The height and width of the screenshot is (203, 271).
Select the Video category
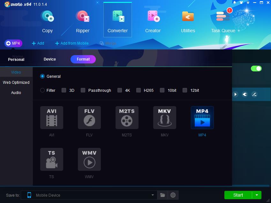point(16,72)
